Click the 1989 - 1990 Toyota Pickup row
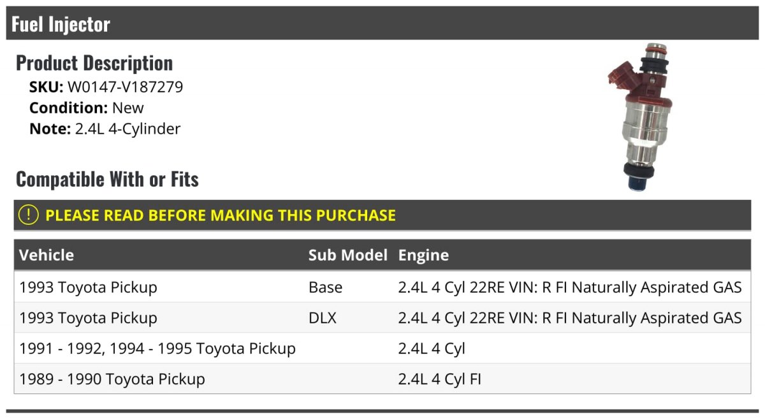765x419 pixels. tap(112, 379)
